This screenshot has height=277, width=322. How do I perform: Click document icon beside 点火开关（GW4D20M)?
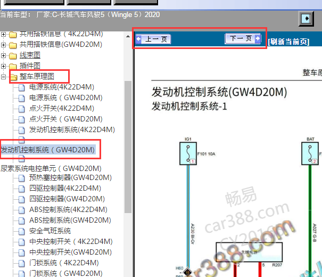coord(22,120)
